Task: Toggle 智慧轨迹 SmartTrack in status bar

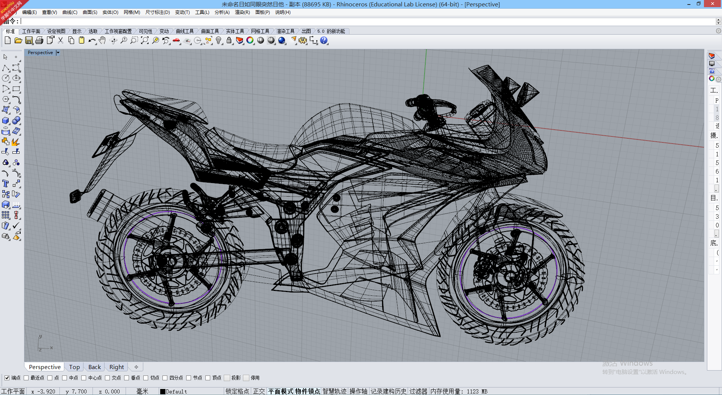Action: click(335, 391)
